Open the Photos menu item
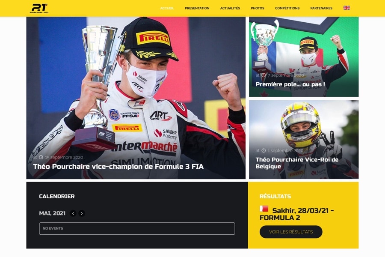This screenshot has width=385, height=257. pyautogui.click(x=258, y=8)
